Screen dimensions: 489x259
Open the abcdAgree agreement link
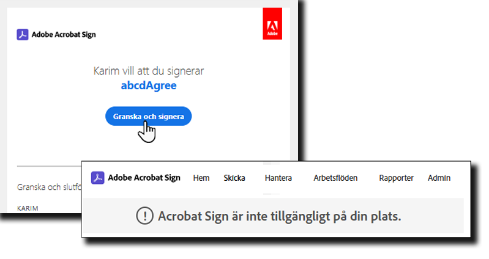(149, 86)
